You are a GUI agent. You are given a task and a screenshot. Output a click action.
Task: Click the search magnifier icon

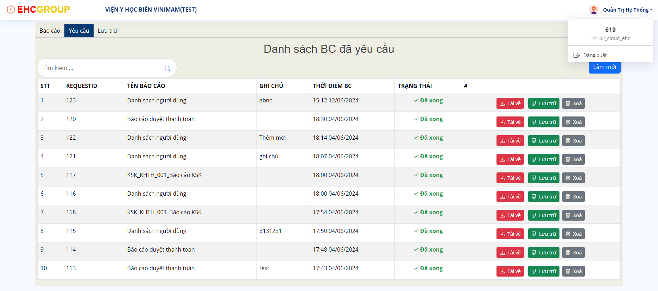point(167,69)
